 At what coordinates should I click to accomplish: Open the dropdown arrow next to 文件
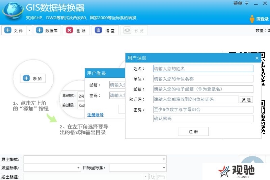point(29,30)
